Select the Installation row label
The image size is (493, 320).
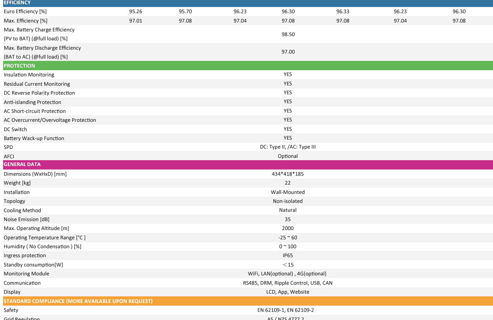coord(17,192)
